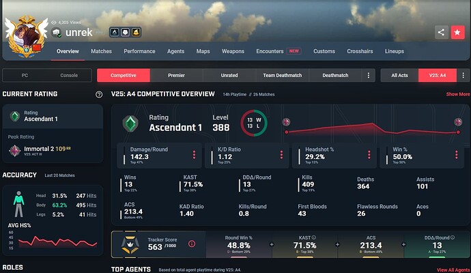
Task: Open the Crosshairs tab
Action: coord(360,51)
